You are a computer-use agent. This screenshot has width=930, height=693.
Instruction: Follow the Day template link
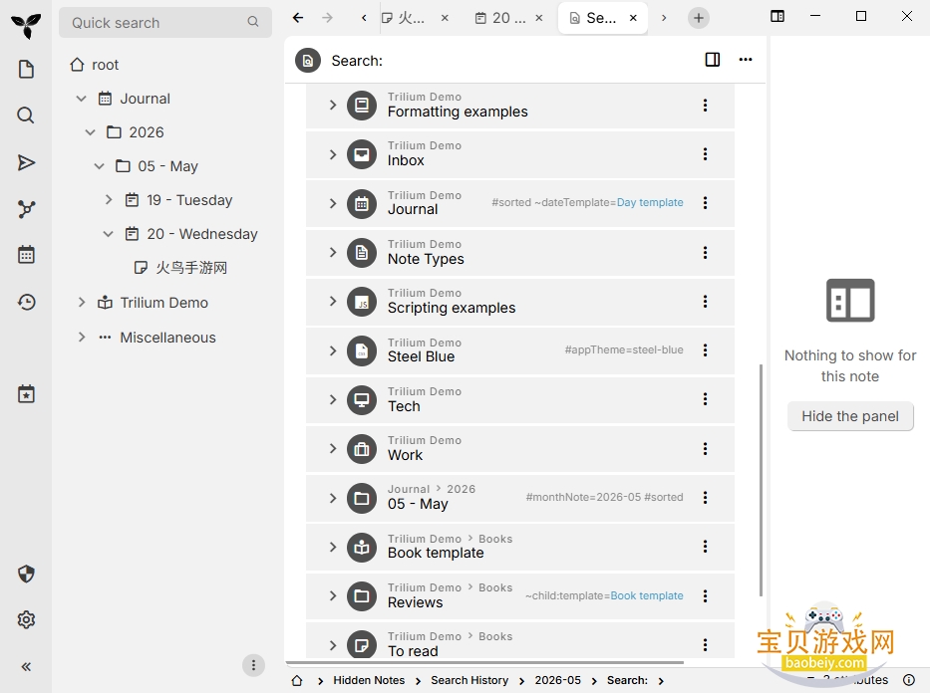(650, 202)
